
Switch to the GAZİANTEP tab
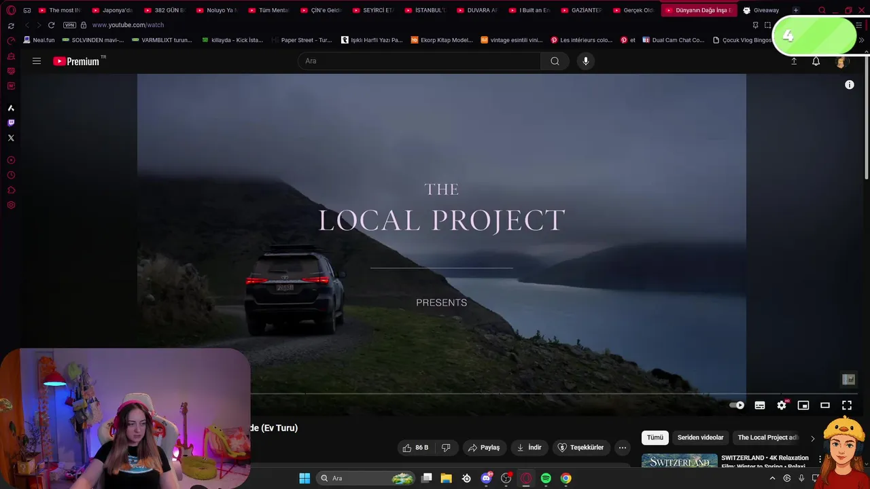tap(582, 10)
